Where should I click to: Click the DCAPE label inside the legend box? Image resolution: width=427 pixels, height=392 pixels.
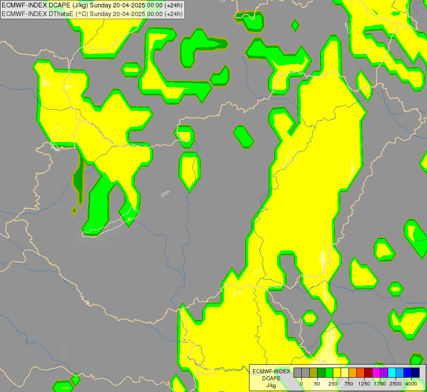tap(271, 378)
